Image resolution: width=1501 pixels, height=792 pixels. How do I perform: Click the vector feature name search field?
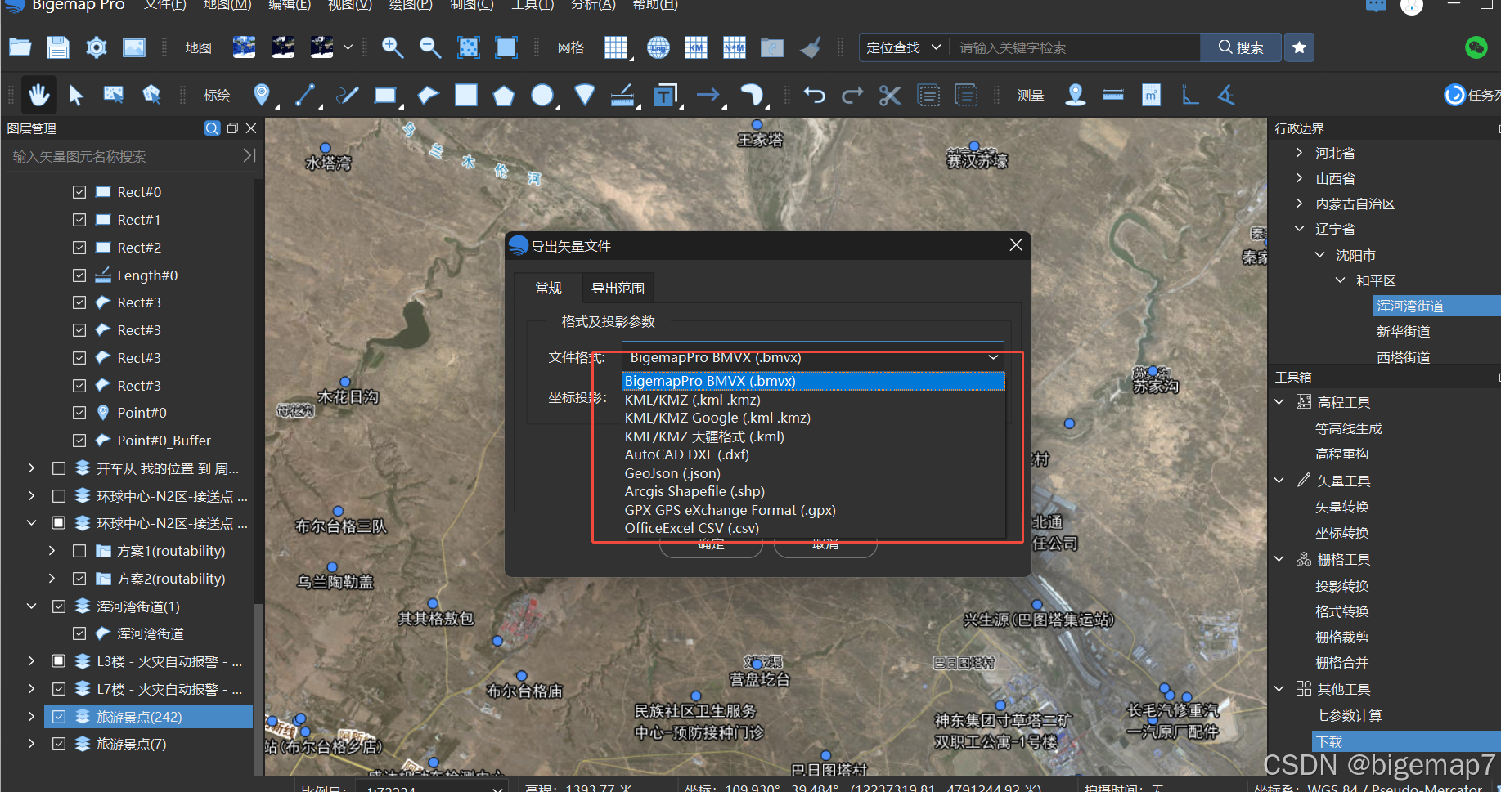123,156
